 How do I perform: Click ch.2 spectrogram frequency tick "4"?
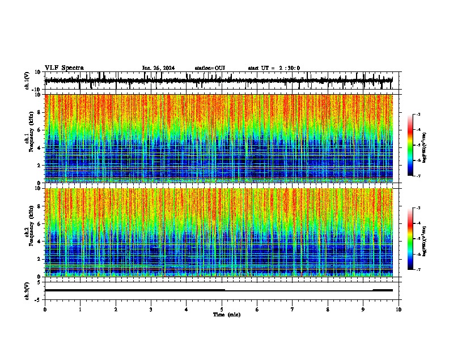point(39,242)
